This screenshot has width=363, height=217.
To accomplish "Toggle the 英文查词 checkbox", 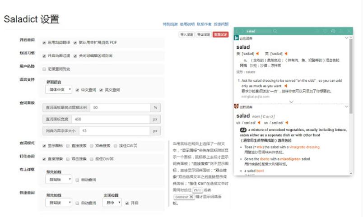I will tap(101, 90).
